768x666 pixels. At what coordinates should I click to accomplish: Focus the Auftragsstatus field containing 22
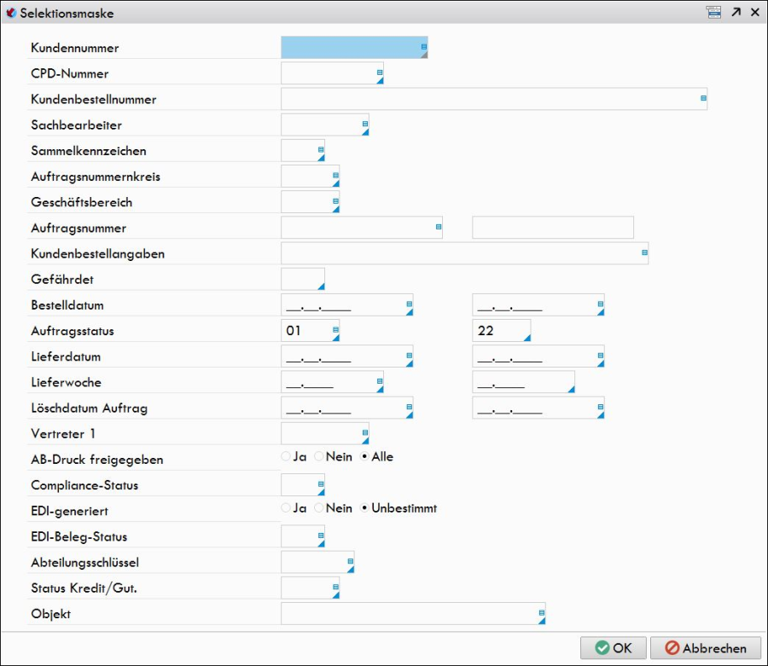click(501, 331)
